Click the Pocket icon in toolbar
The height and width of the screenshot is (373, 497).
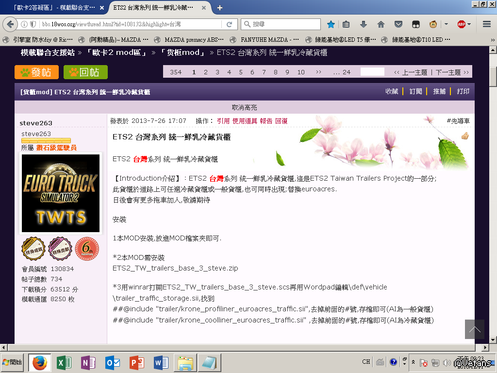tap(398, 24)
